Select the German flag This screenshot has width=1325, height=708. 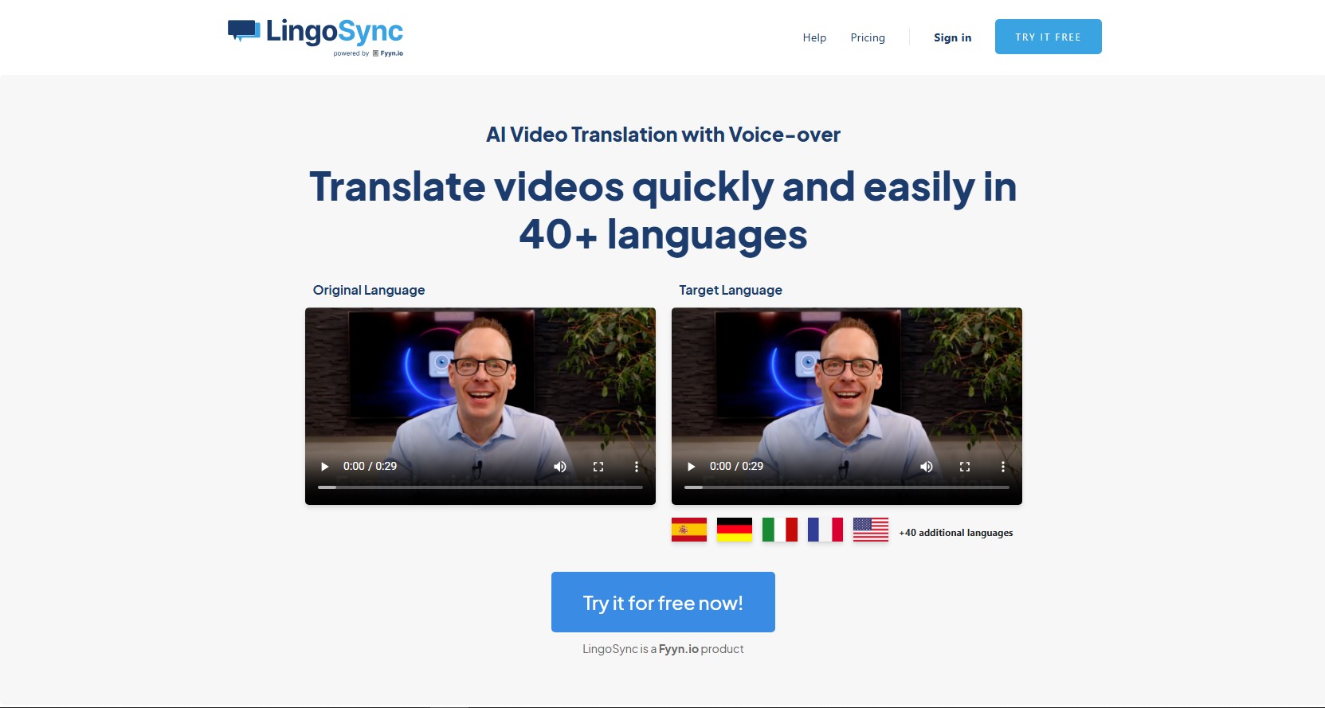tap(735, 530)
